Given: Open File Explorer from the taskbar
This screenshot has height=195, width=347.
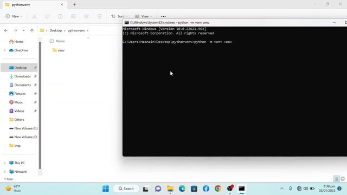Looking at the screenshot, I should (x=170, y=188).
